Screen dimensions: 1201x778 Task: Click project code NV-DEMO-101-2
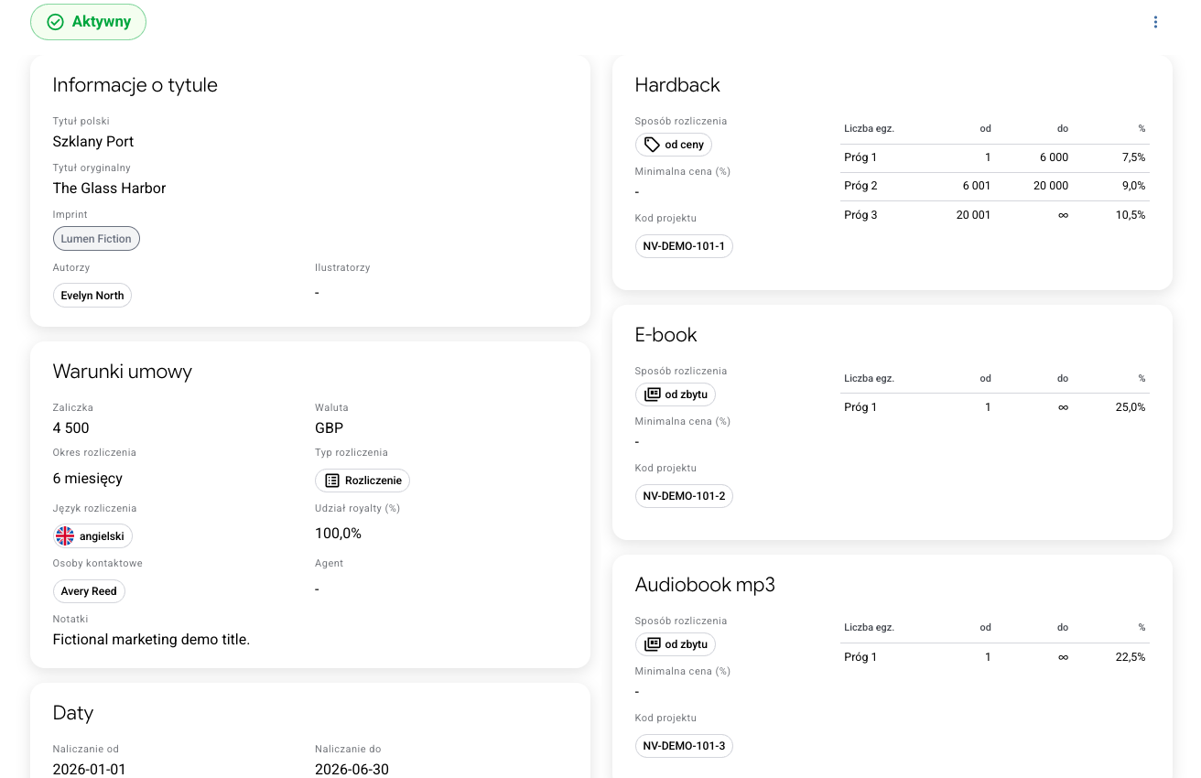tap(684, 496)
